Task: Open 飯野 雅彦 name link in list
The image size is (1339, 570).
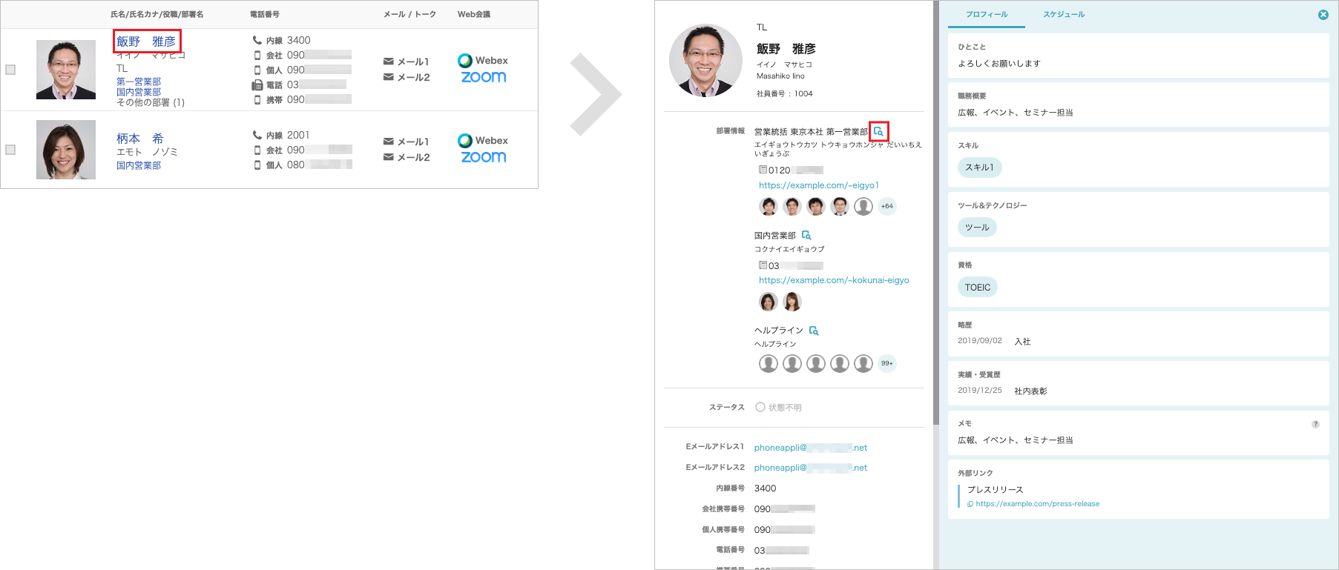Action: (x=146, y=42)
